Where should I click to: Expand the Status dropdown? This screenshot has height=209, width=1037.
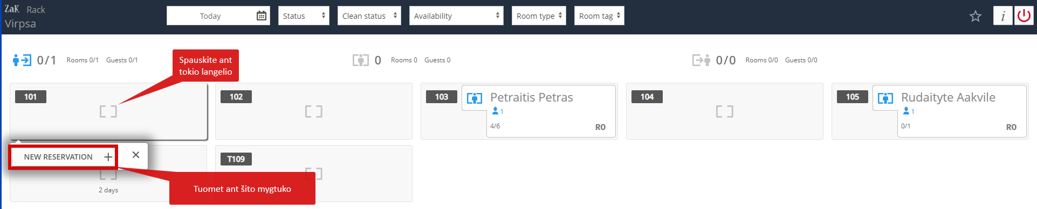point(304,16)
